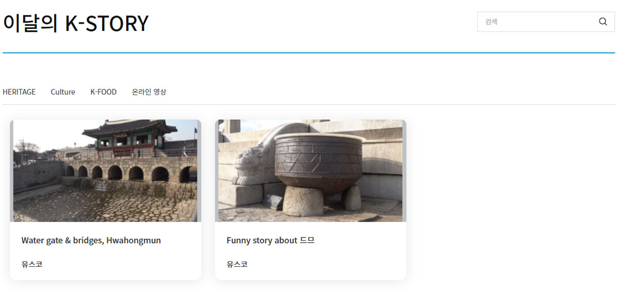
Task: Open the HERITAGE category tab
Action: tap(19, 92)
